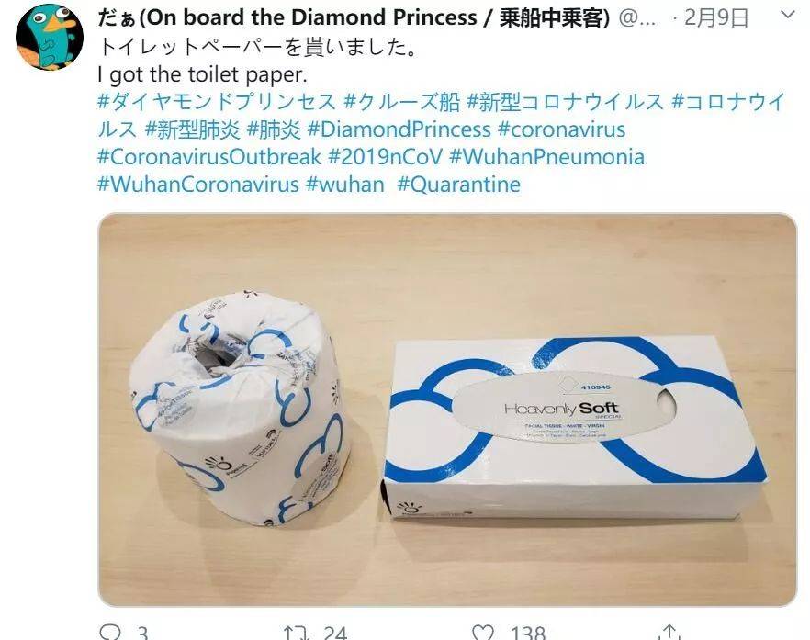Like the tweet with heart icon
Screen dimensions: 810x640
tap(483, 634)
